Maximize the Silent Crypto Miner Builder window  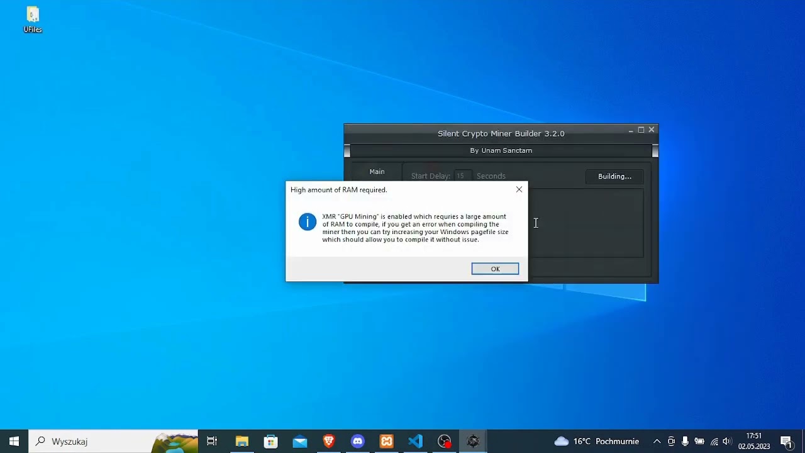[x=641, y=130]
